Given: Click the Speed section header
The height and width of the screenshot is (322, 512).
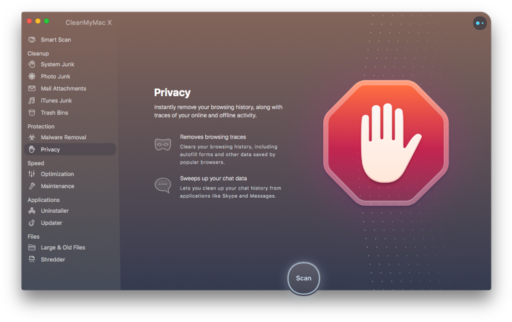Looking at the screenshot, I should click(35, 163).
